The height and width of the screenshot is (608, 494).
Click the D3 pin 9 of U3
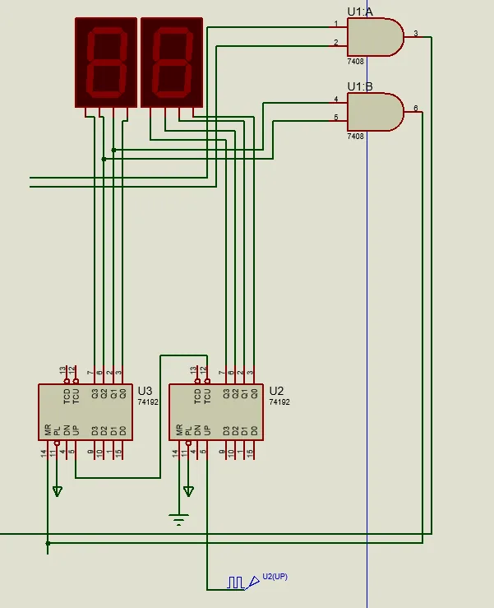[x=95, y=451]
